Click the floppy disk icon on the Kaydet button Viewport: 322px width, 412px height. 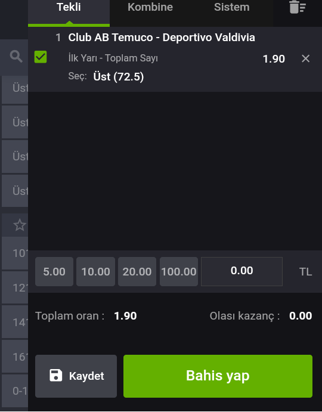pos(56,375)
